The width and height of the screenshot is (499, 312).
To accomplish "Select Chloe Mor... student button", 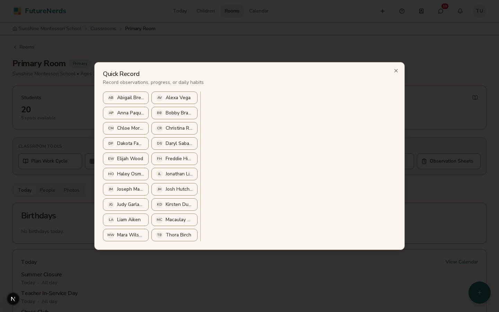I will pos(126,128).
